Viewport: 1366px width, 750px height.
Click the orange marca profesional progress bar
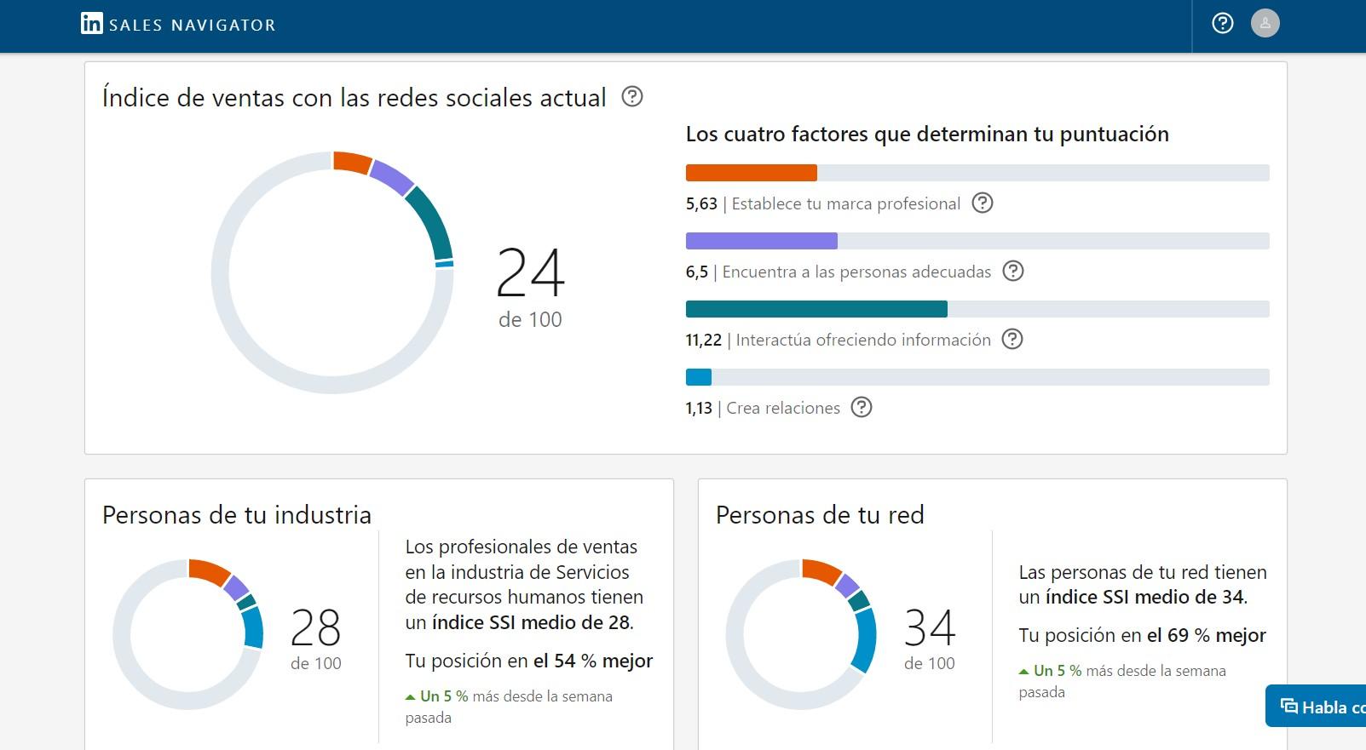click(x=977, y=173)
